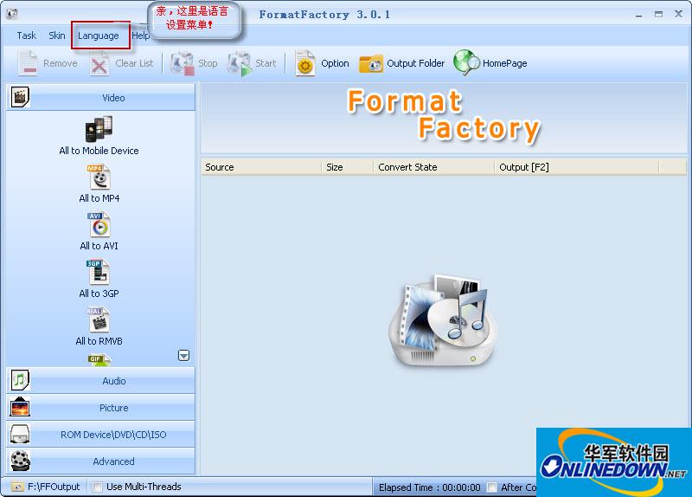Screen dimensions: 692x497
Task: Select the All to RMVB icon
Action: tap(99, 319)
